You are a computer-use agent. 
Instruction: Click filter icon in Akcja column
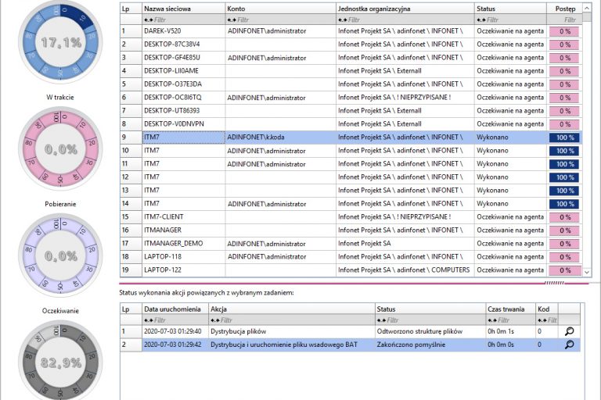click(x=215, y=320)
